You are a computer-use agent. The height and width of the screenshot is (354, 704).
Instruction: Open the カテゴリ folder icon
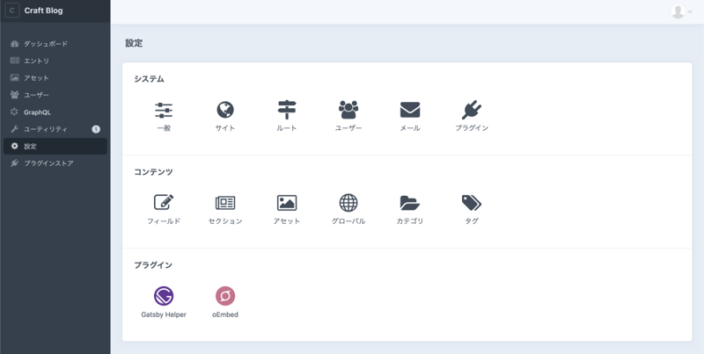(410, 204)
